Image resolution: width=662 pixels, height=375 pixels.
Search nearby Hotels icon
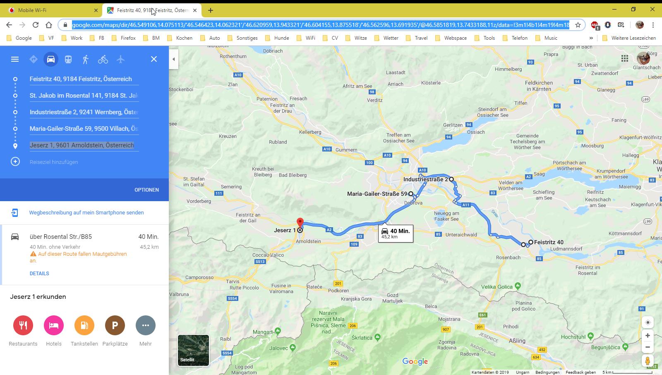click(54, 325)
